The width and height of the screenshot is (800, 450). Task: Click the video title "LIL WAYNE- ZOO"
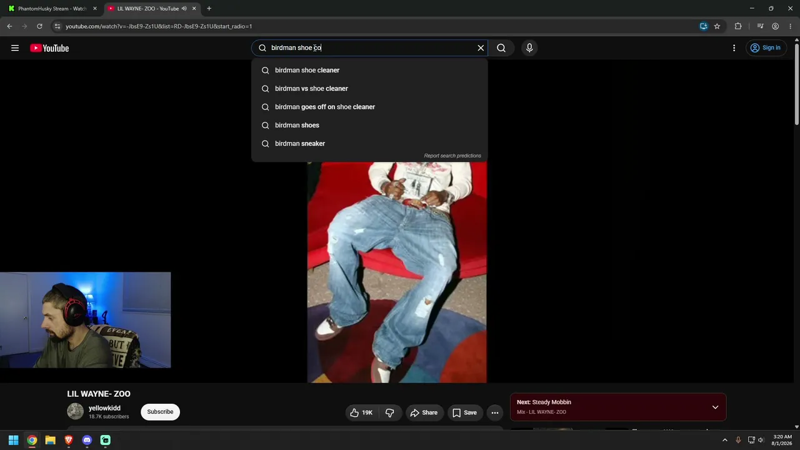[99, 394]
